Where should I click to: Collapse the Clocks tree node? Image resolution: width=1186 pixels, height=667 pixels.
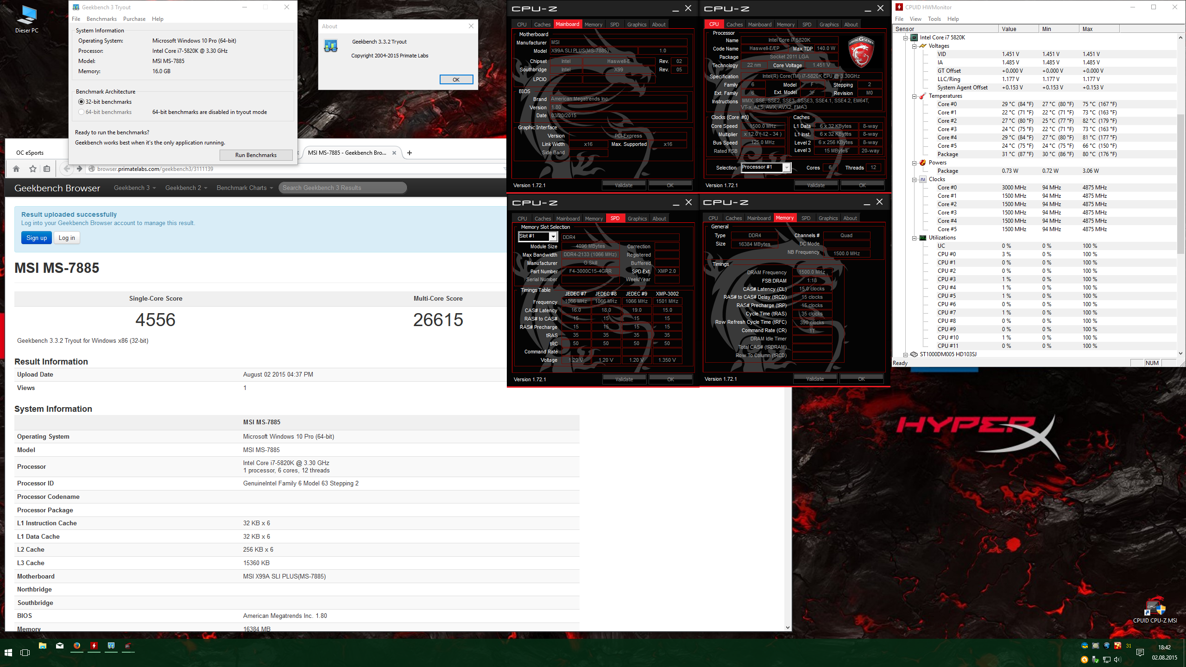(x=914, y=179)
